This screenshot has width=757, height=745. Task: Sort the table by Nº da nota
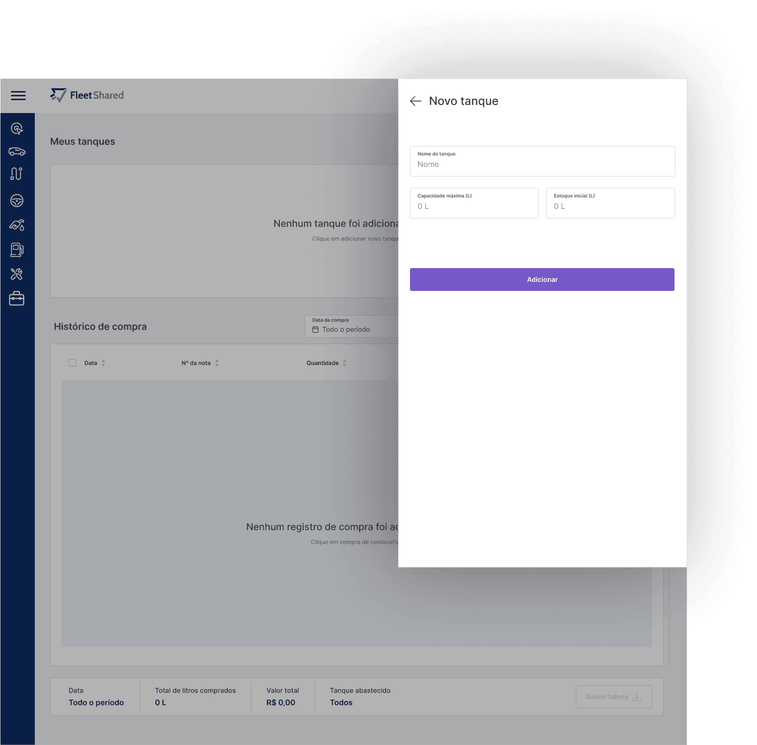(x=217, y=363)
